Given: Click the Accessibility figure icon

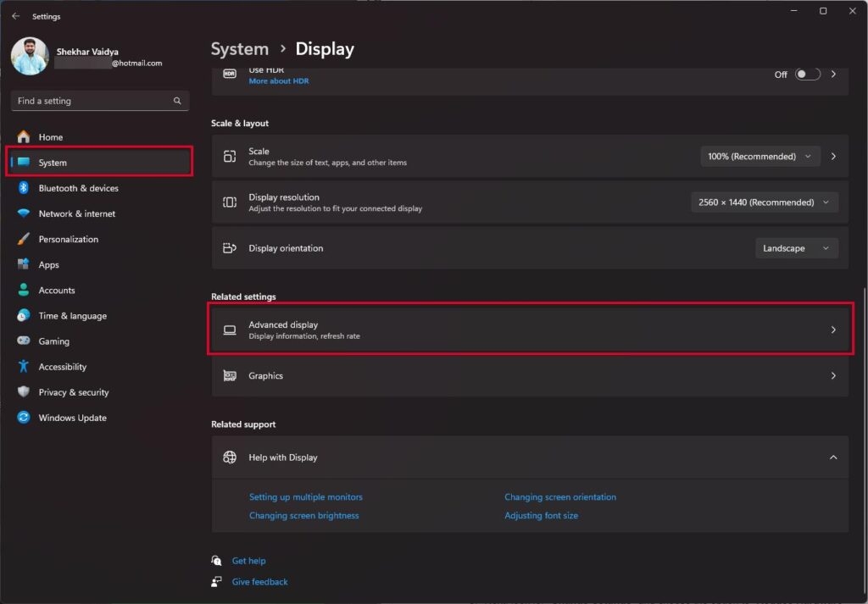Looking at the screenshot, I should (23, 366).
